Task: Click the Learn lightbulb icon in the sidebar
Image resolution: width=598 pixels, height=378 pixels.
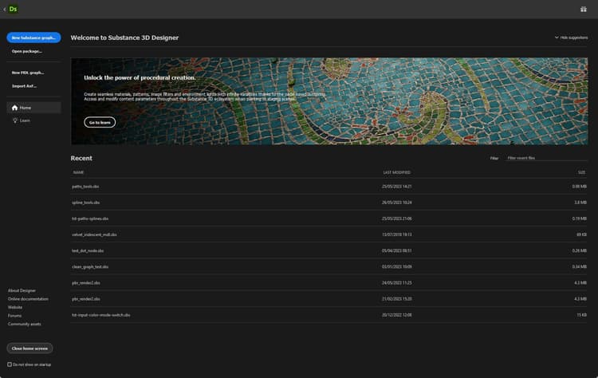Action: pyautogui.click(x=15, y=120)
